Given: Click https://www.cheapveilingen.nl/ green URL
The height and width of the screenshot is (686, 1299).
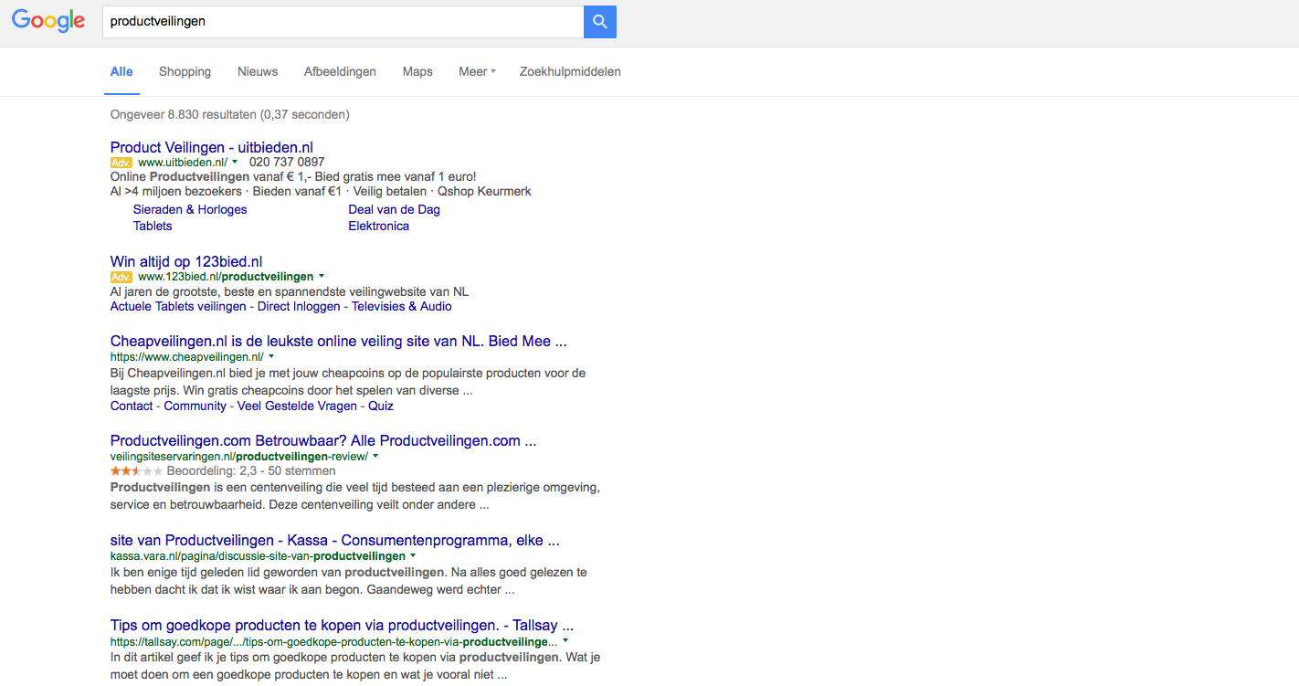Looking at the screenshot, I should (x=187, y=356).
